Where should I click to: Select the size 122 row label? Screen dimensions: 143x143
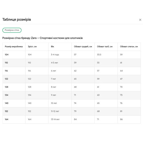(6, 79)
